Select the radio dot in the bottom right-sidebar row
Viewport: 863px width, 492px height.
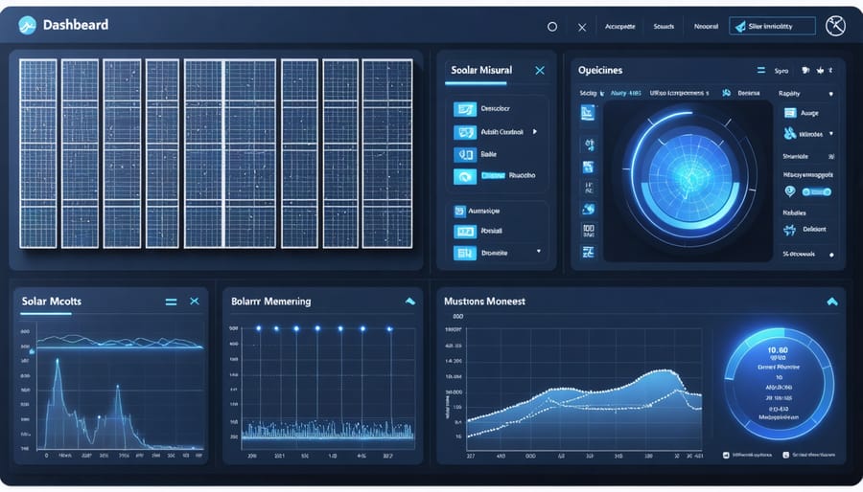[831, 255]
